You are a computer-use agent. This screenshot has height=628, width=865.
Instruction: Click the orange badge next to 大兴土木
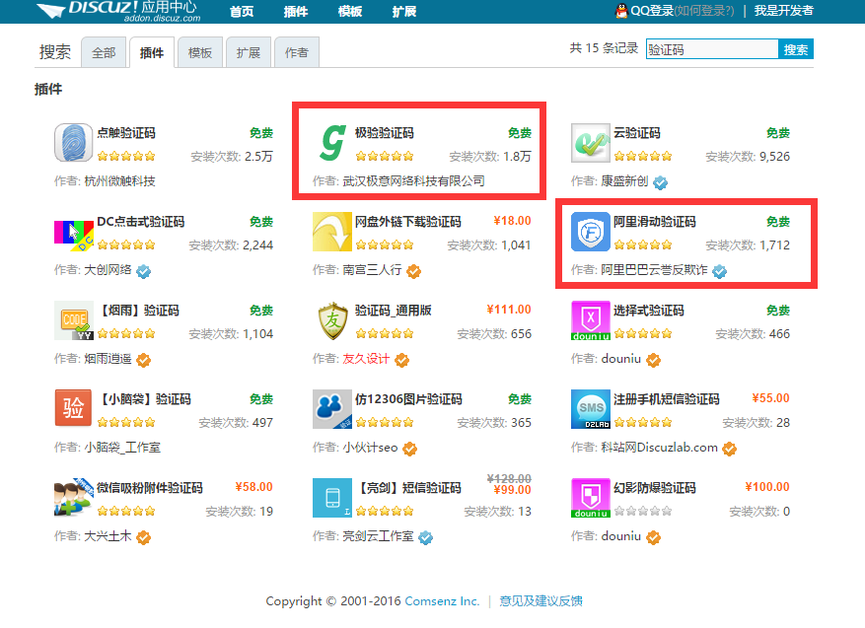[x=143, y=537]
